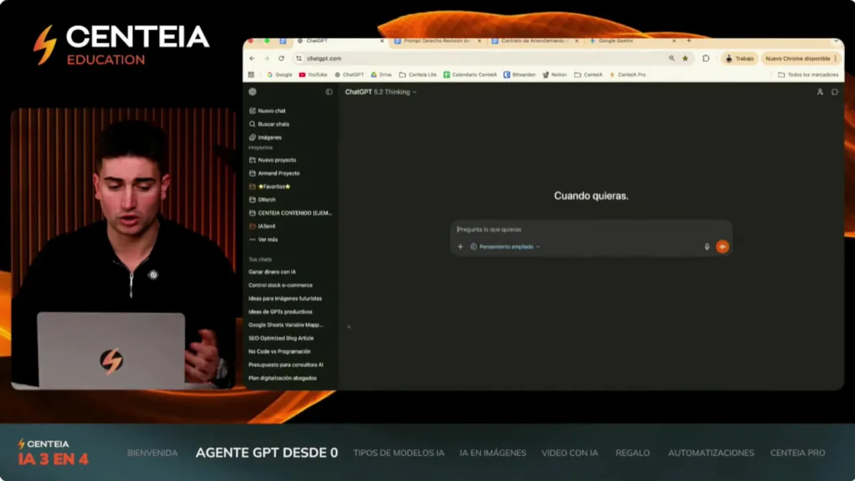Click the microphone dictation icon
Image resolution: width=855 pixels, height=481 pixels.
pos(707,247)
